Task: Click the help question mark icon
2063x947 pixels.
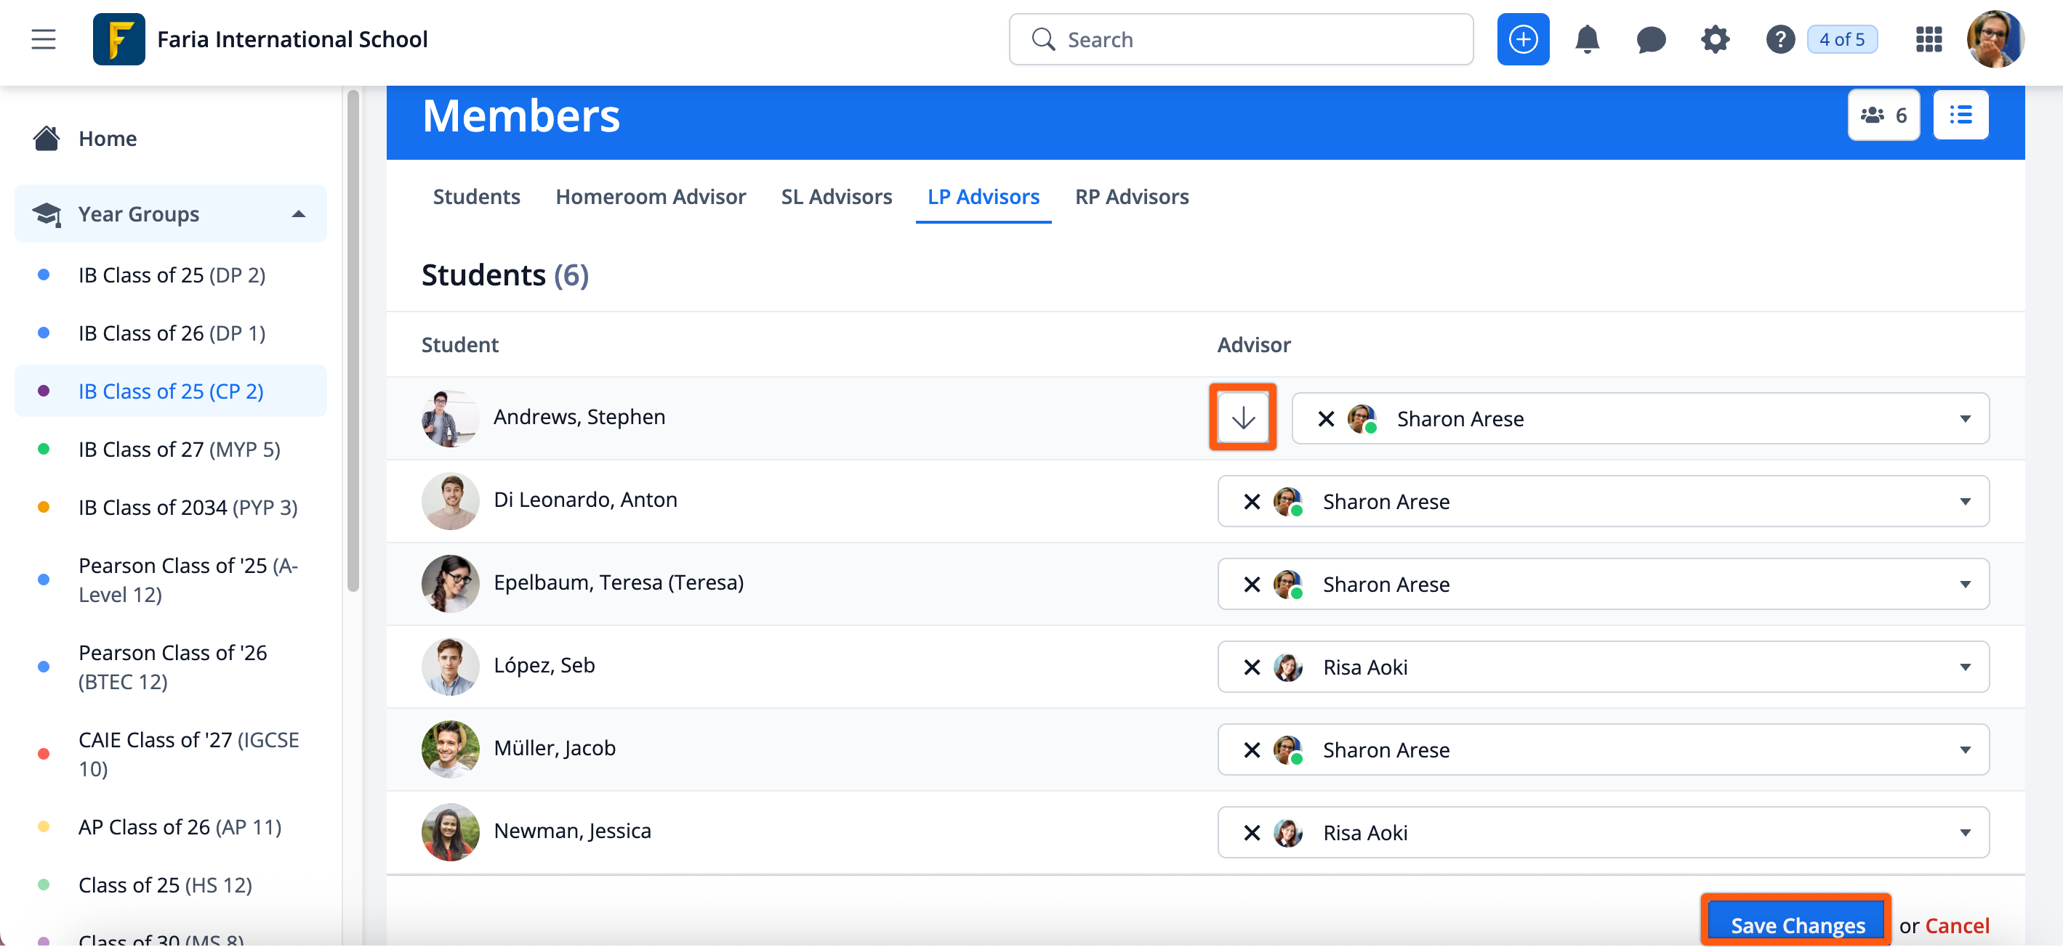Action: (x=1780, y=39)
